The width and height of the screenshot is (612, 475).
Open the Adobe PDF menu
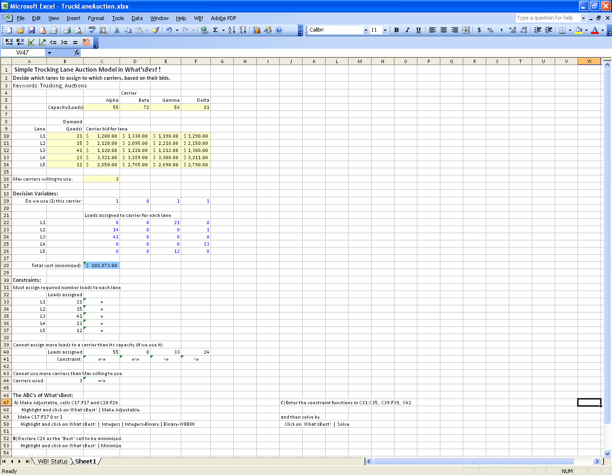click(224, 18)
